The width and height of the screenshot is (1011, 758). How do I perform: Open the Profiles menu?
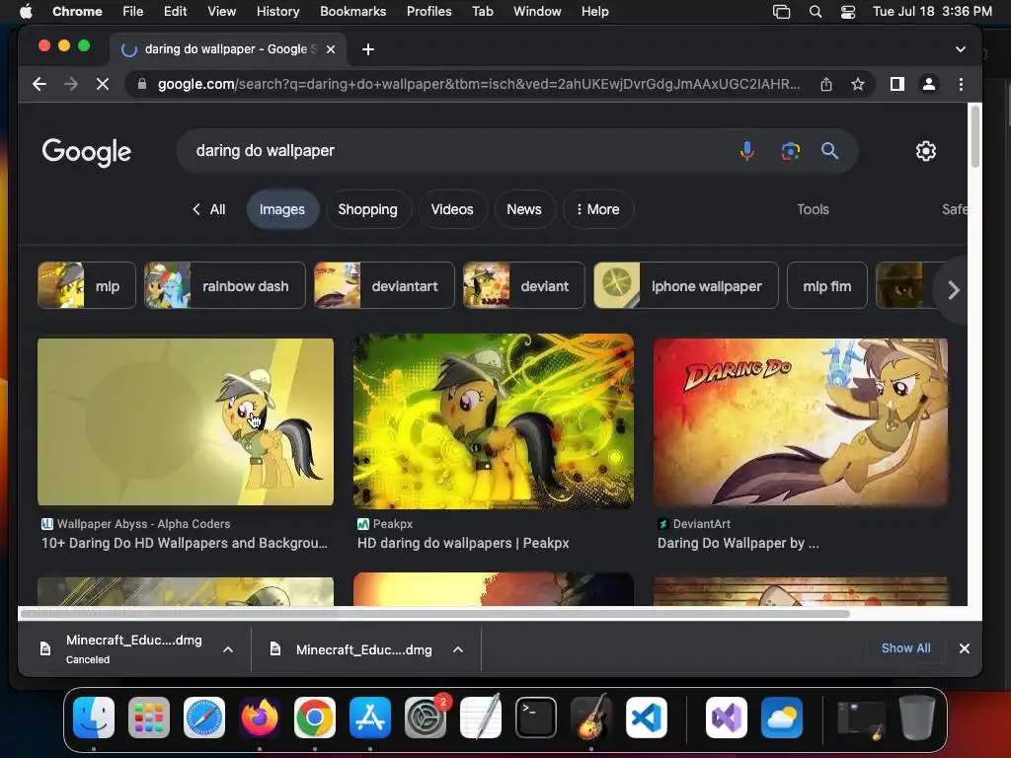428,12
